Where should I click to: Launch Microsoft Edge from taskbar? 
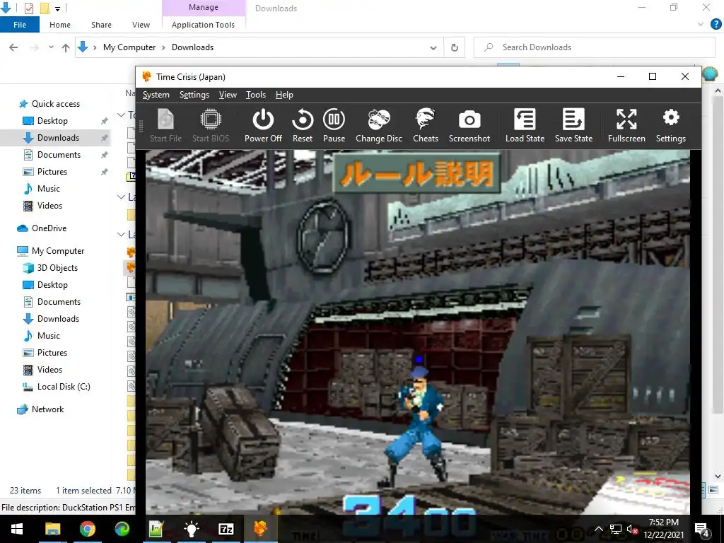[122, 529]
